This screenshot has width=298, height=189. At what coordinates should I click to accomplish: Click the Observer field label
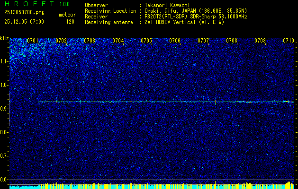[96, 5]
